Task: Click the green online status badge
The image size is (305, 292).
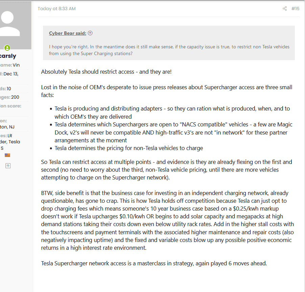Action: (x=7, y=48)
